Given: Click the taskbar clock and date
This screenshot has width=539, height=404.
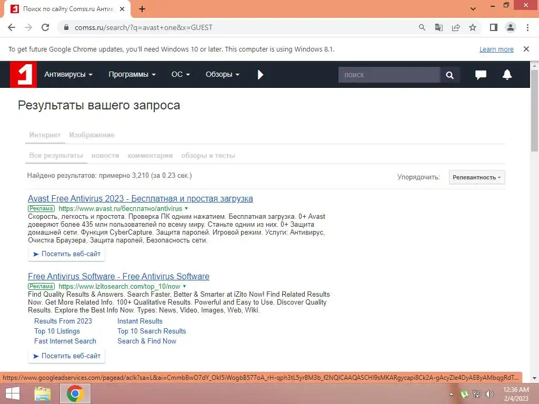Looking at the screenshot, I should coord(516,394).
